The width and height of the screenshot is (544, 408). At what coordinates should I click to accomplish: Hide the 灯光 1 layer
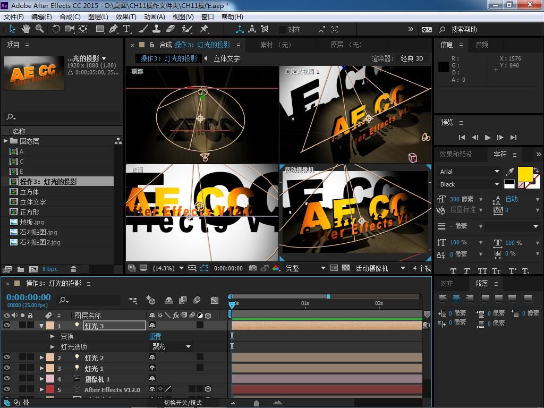6,368
